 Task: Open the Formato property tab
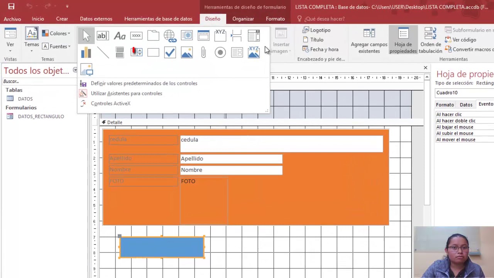point(445,105)
